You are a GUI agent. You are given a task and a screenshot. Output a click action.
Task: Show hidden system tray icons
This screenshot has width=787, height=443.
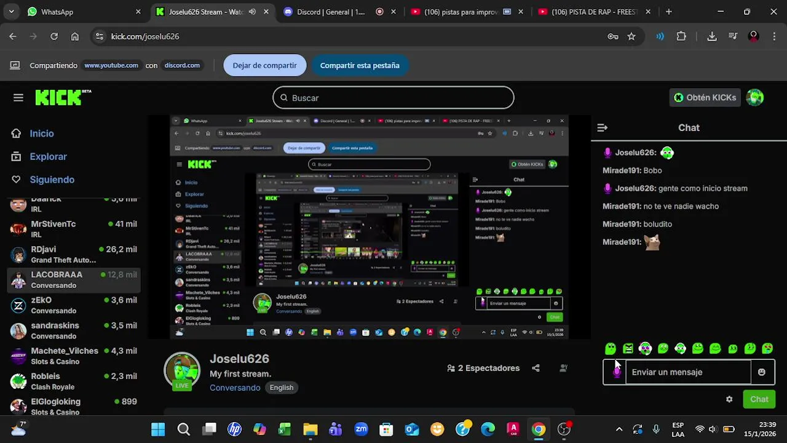coord(619,429)
